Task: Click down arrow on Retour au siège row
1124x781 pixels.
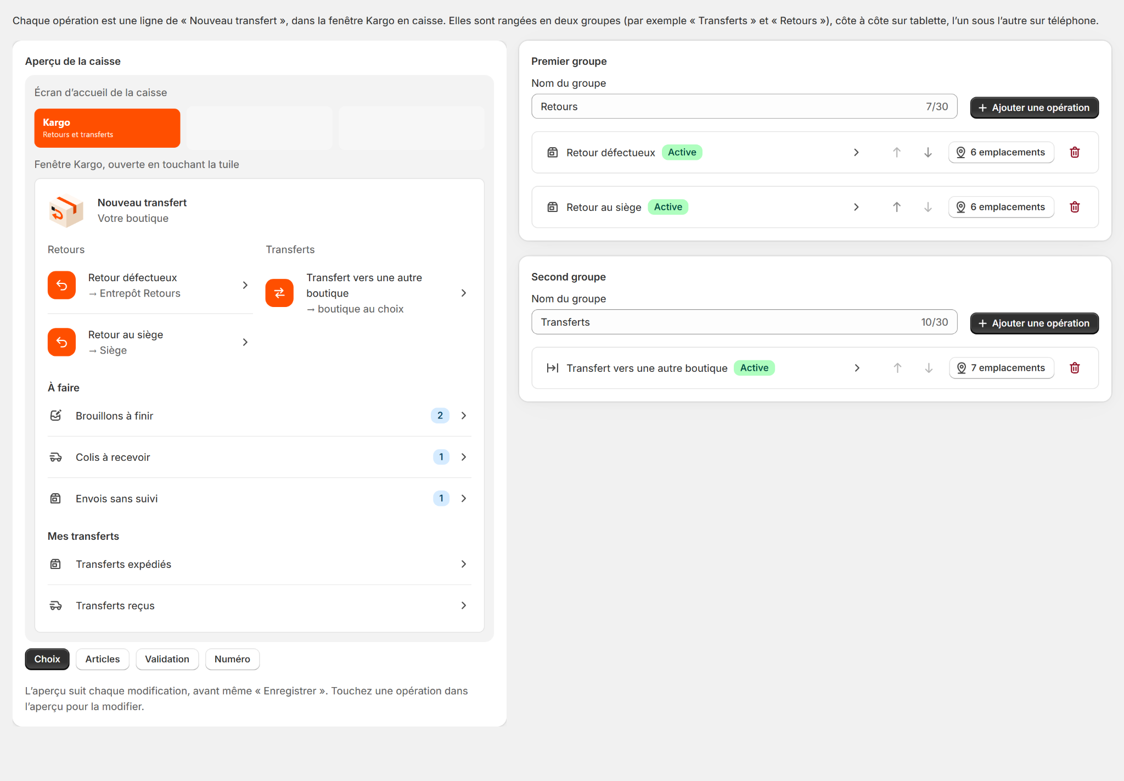Action: pos(928,207)
